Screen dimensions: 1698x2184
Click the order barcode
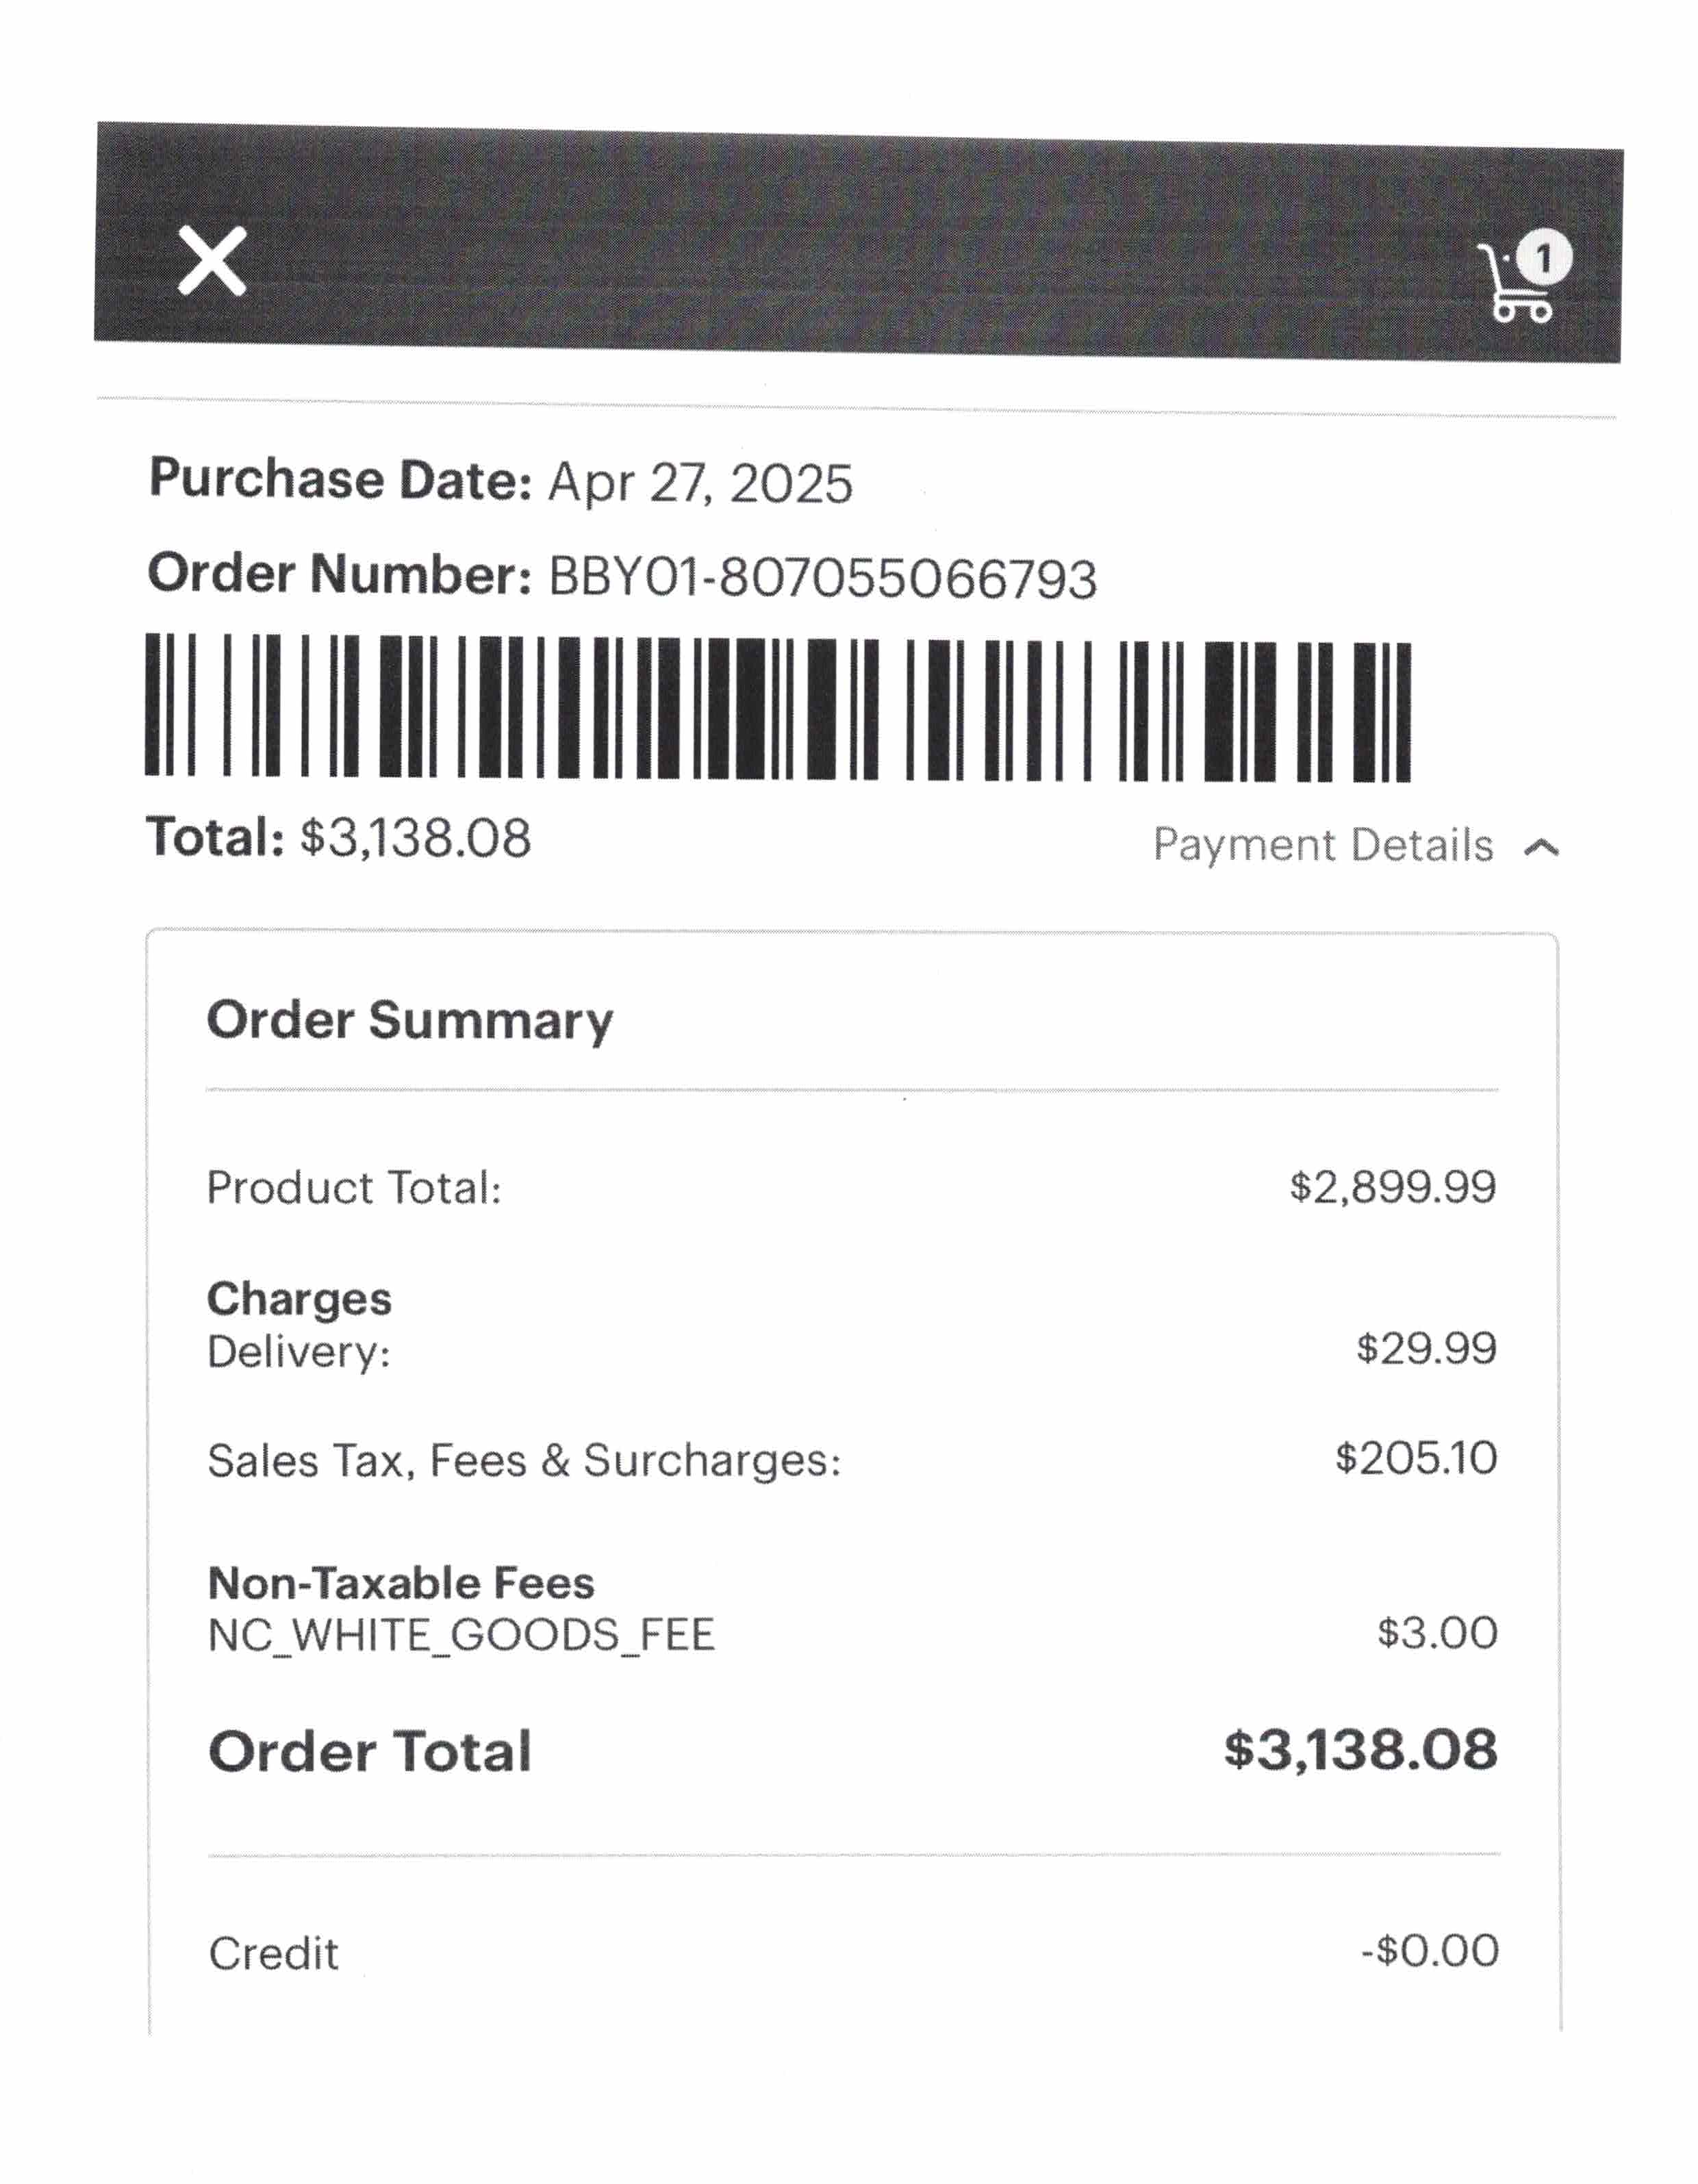777,707
